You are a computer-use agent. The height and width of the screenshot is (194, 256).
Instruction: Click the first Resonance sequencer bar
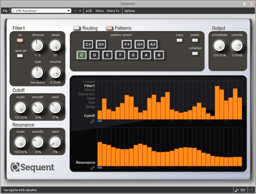click(x=100, y=154)
